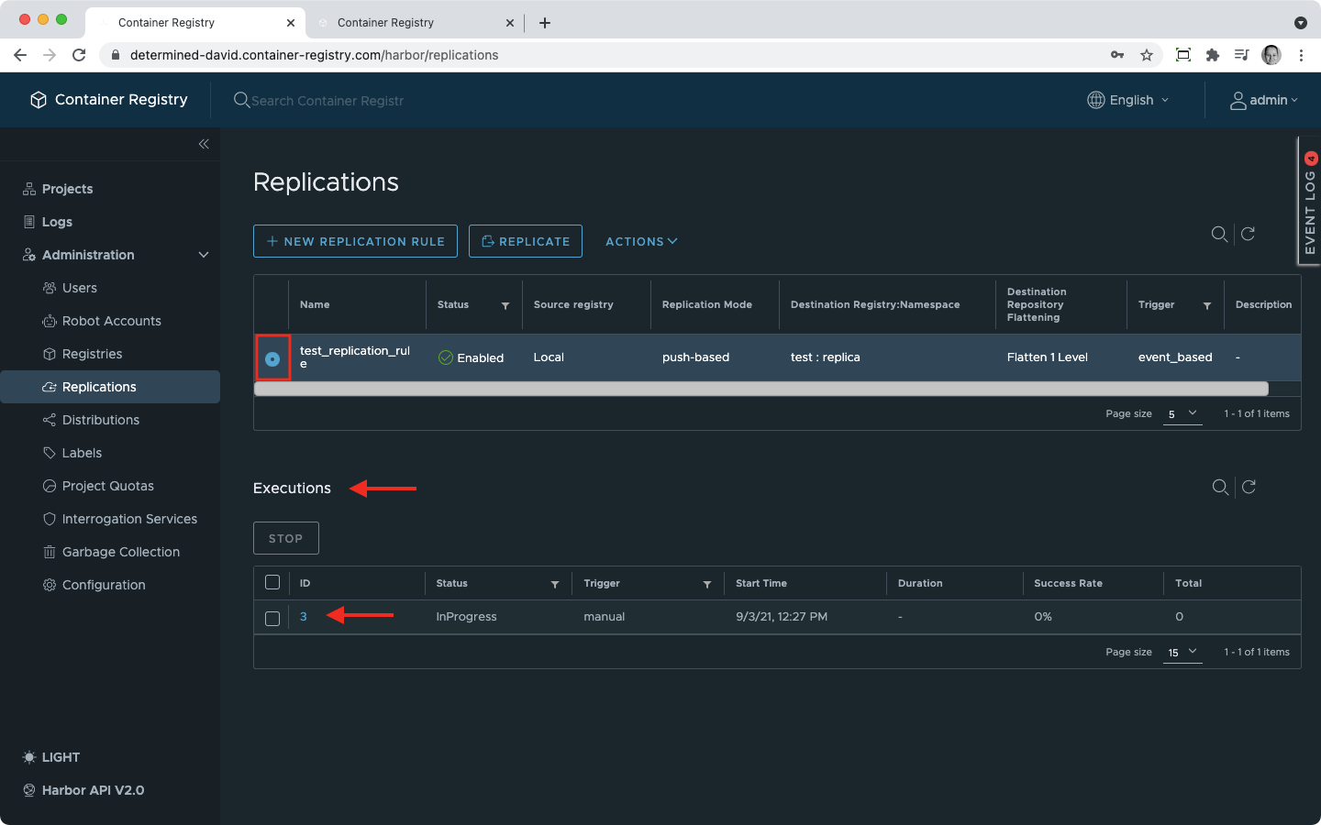Click InProgress status of execution 3

point(466,617)
